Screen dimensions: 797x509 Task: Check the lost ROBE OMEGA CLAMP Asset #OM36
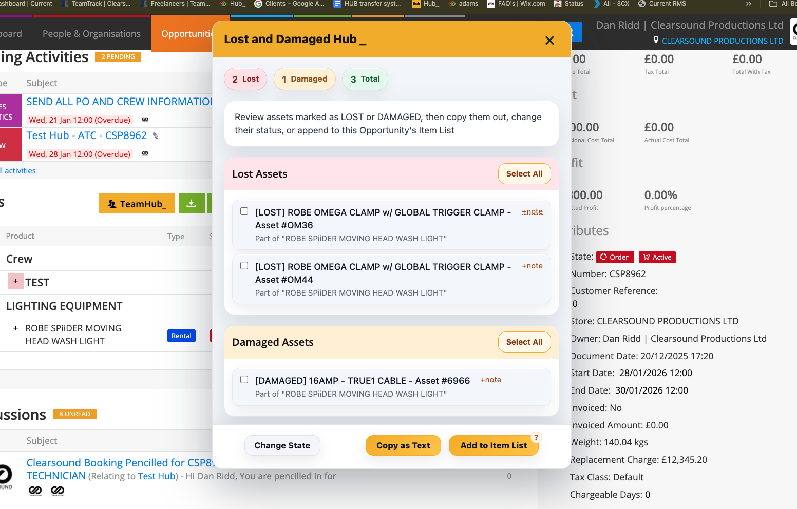pyautogui.click(x=244, y=211)
